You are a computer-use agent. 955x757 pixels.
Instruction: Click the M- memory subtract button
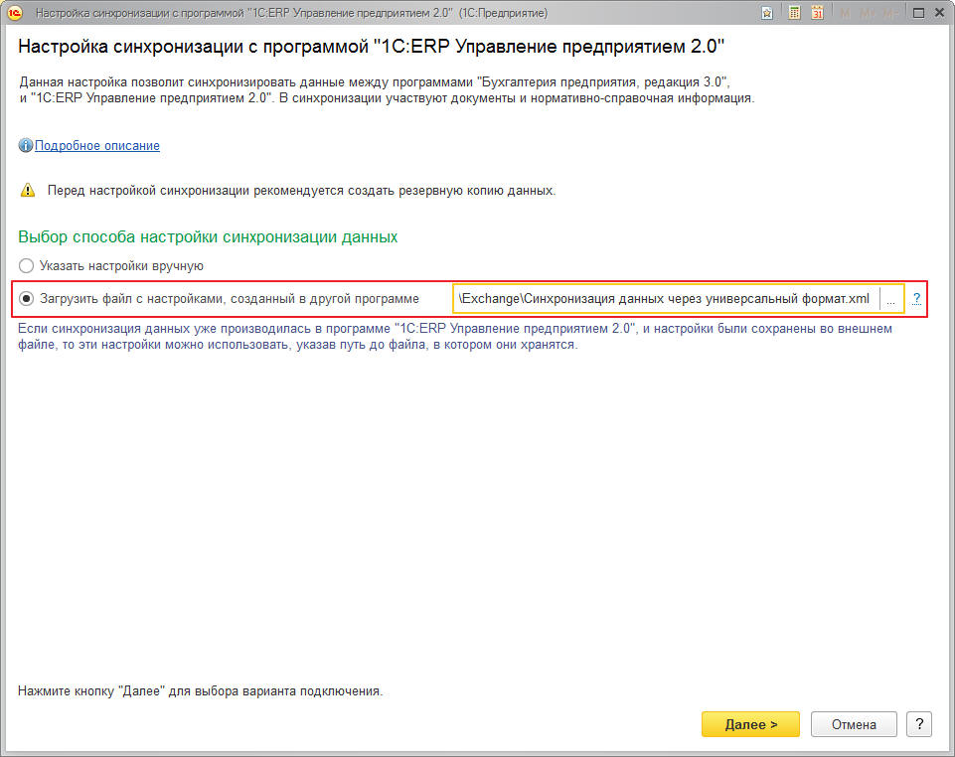coord(886,13)
